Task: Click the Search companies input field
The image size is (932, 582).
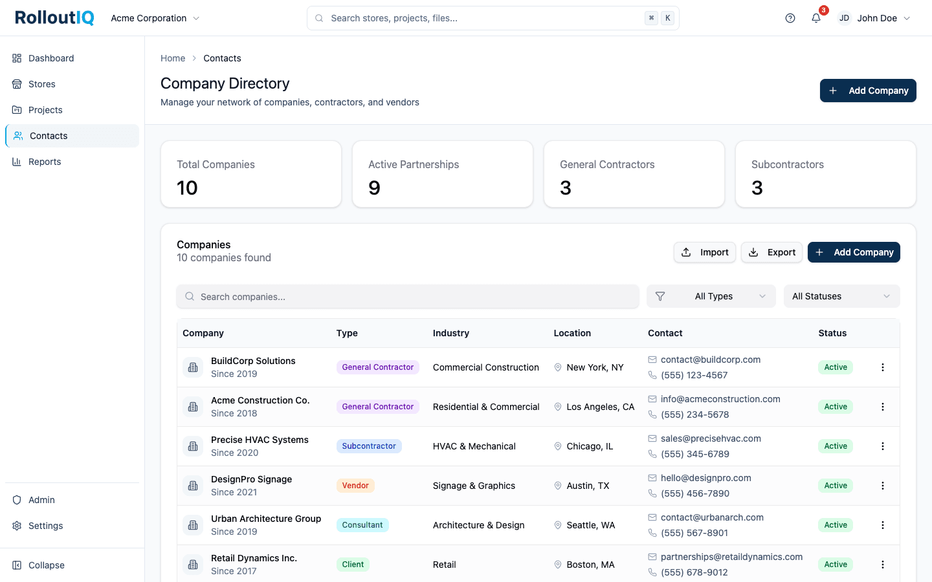Action: click(x=408, y=296)
